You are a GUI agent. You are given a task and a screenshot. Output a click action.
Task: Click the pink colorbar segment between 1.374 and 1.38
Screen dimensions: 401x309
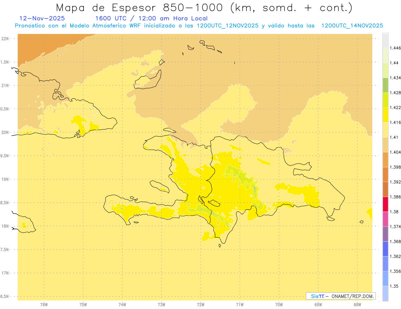click(x=385, y=219)
